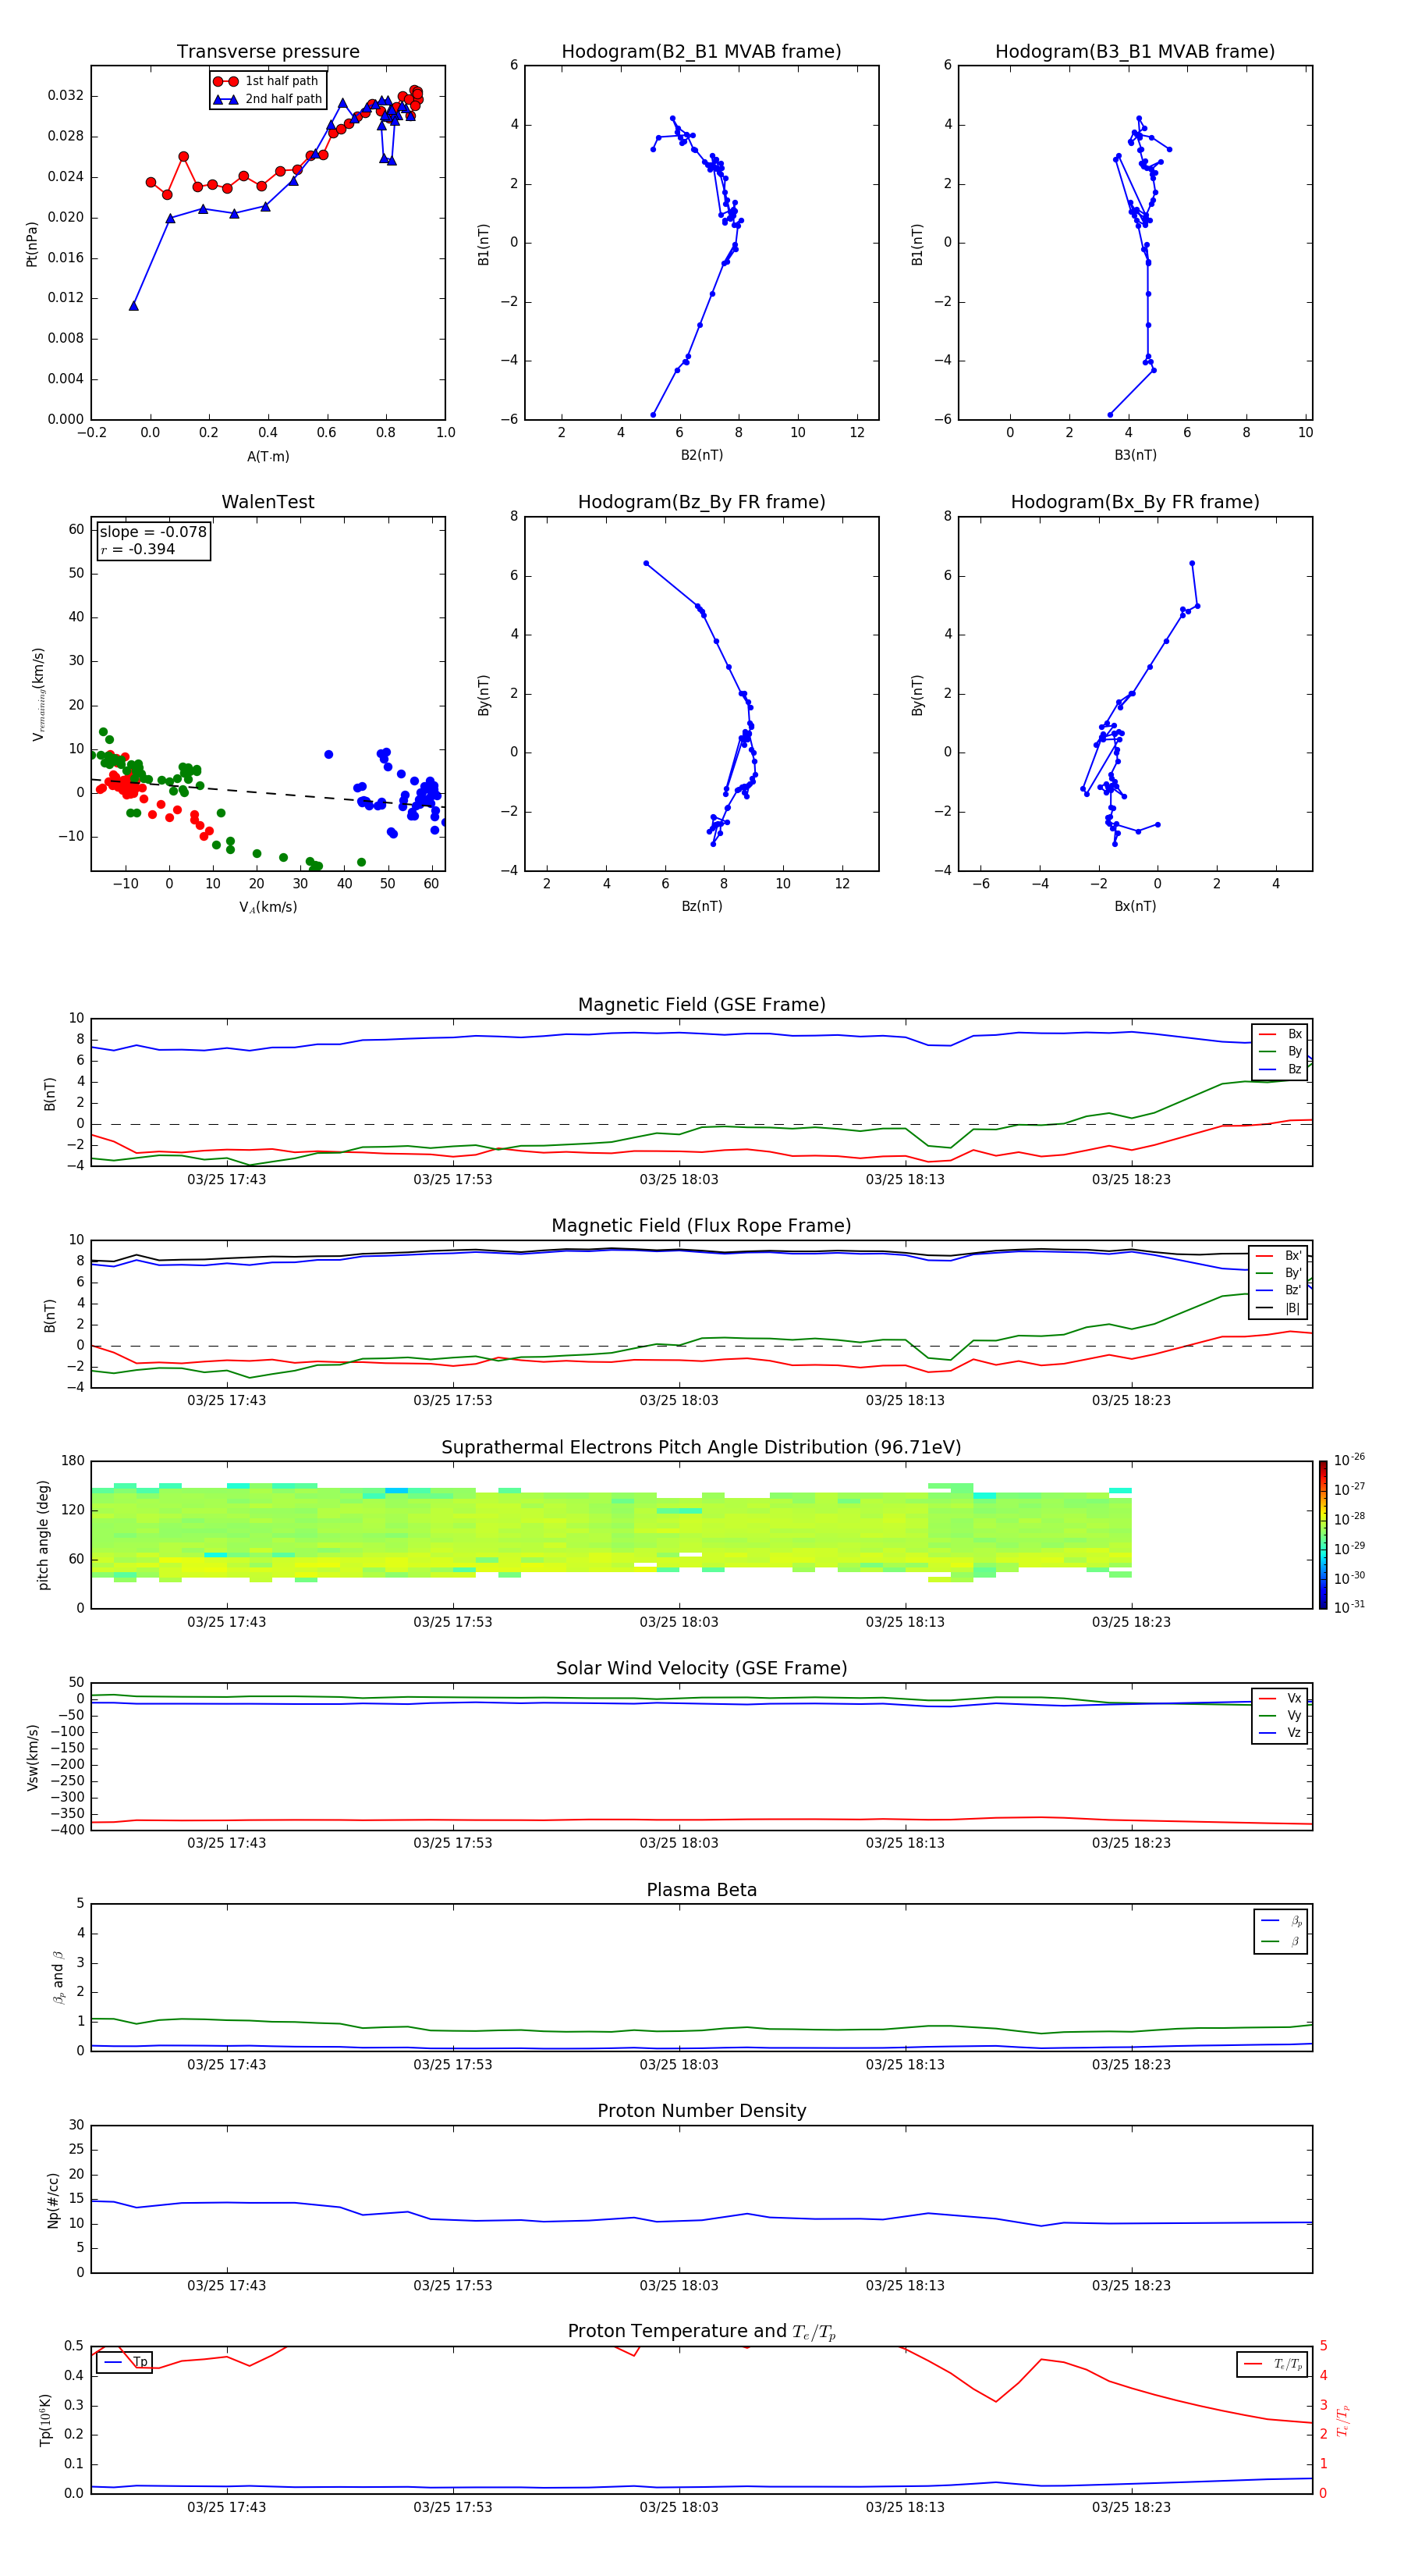Image resolution: width=1404 pixels, height=2576 pixels.
Task: Select Bz in the GSE magnetic field legend
Action: click(x=1280, y=1069)
